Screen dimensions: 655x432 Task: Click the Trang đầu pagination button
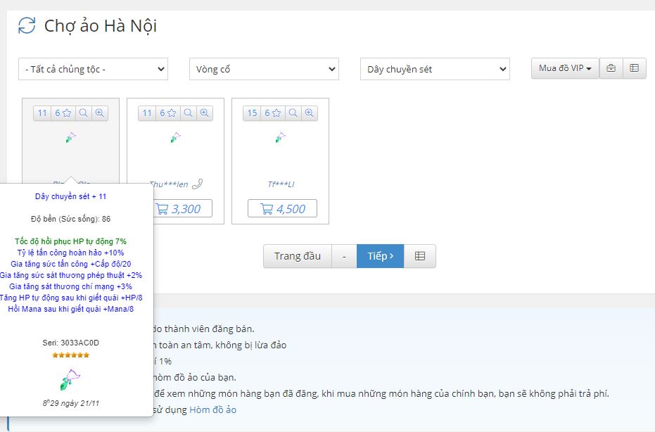point(297,256)
